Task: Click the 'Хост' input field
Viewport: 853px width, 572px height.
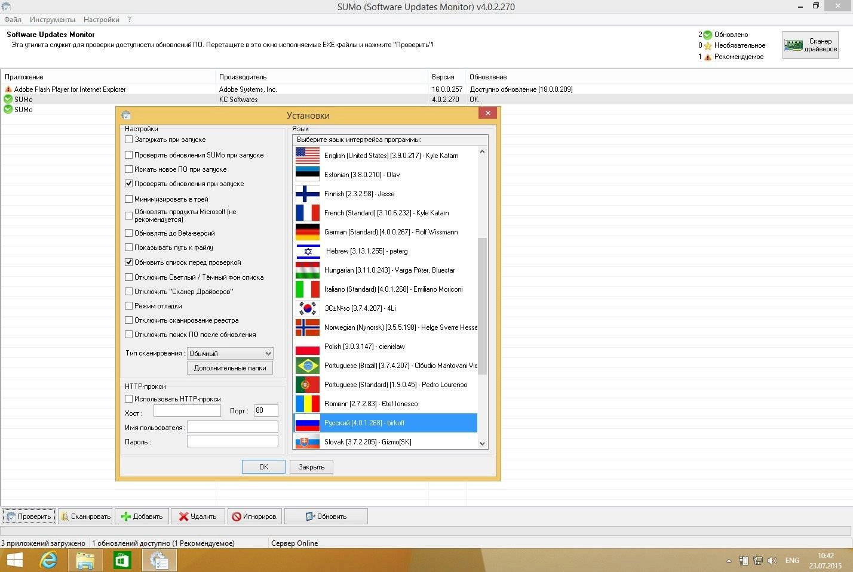Action: [187, 411]
